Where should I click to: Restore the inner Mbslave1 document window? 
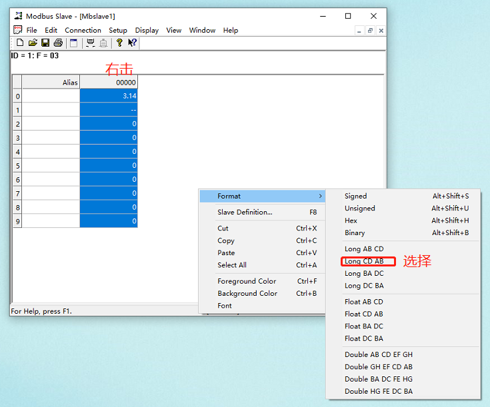370,31
